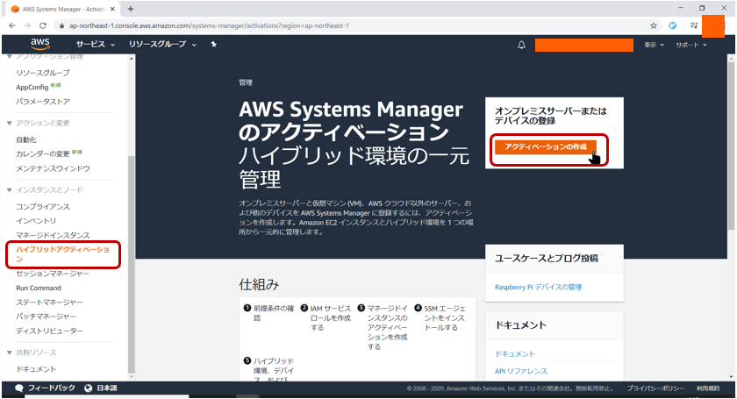Reload the page
Screen dimensions: 737x399
click(x=43, y=25)
